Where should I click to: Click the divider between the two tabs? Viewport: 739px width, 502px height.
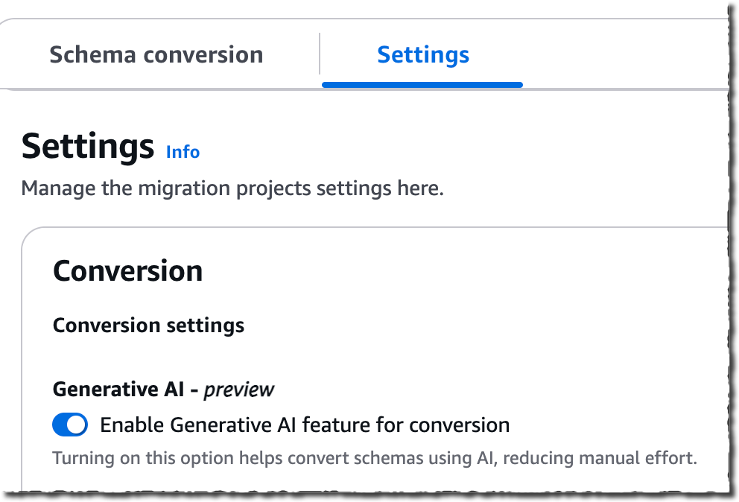[320, 54]
